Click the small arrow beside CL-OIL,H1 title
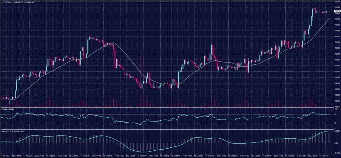Image resolution: width=341 pixels, height=158 pixels. tap(1, 2)
